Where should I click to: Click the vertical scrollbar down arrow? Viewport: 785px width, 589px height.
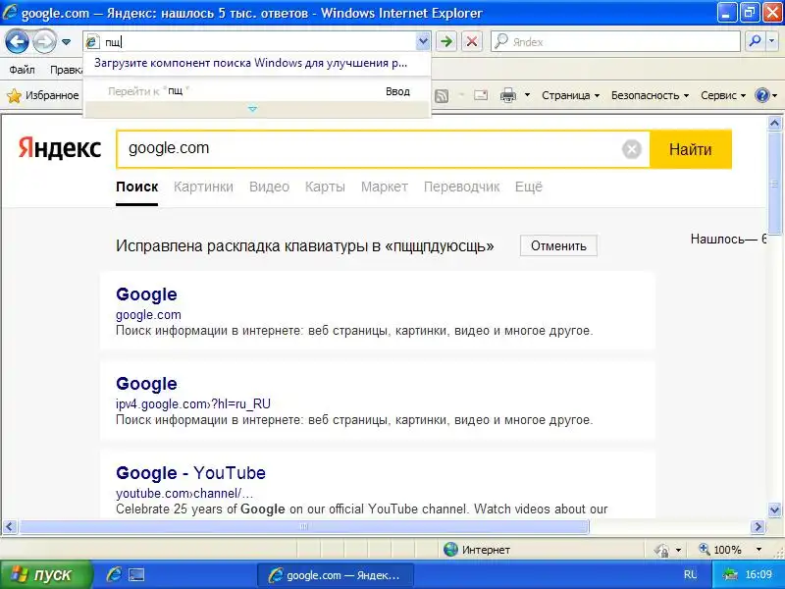774,510
